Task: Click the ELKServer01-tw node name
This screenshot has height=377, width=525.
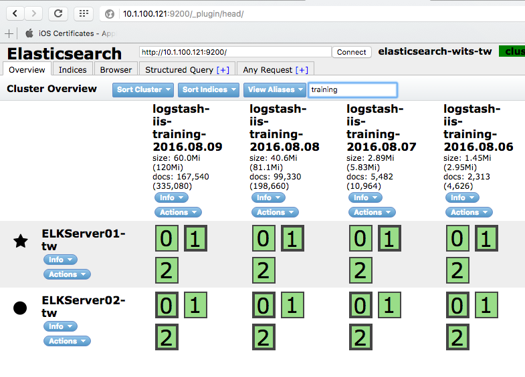Action: (x=84, y=240)
